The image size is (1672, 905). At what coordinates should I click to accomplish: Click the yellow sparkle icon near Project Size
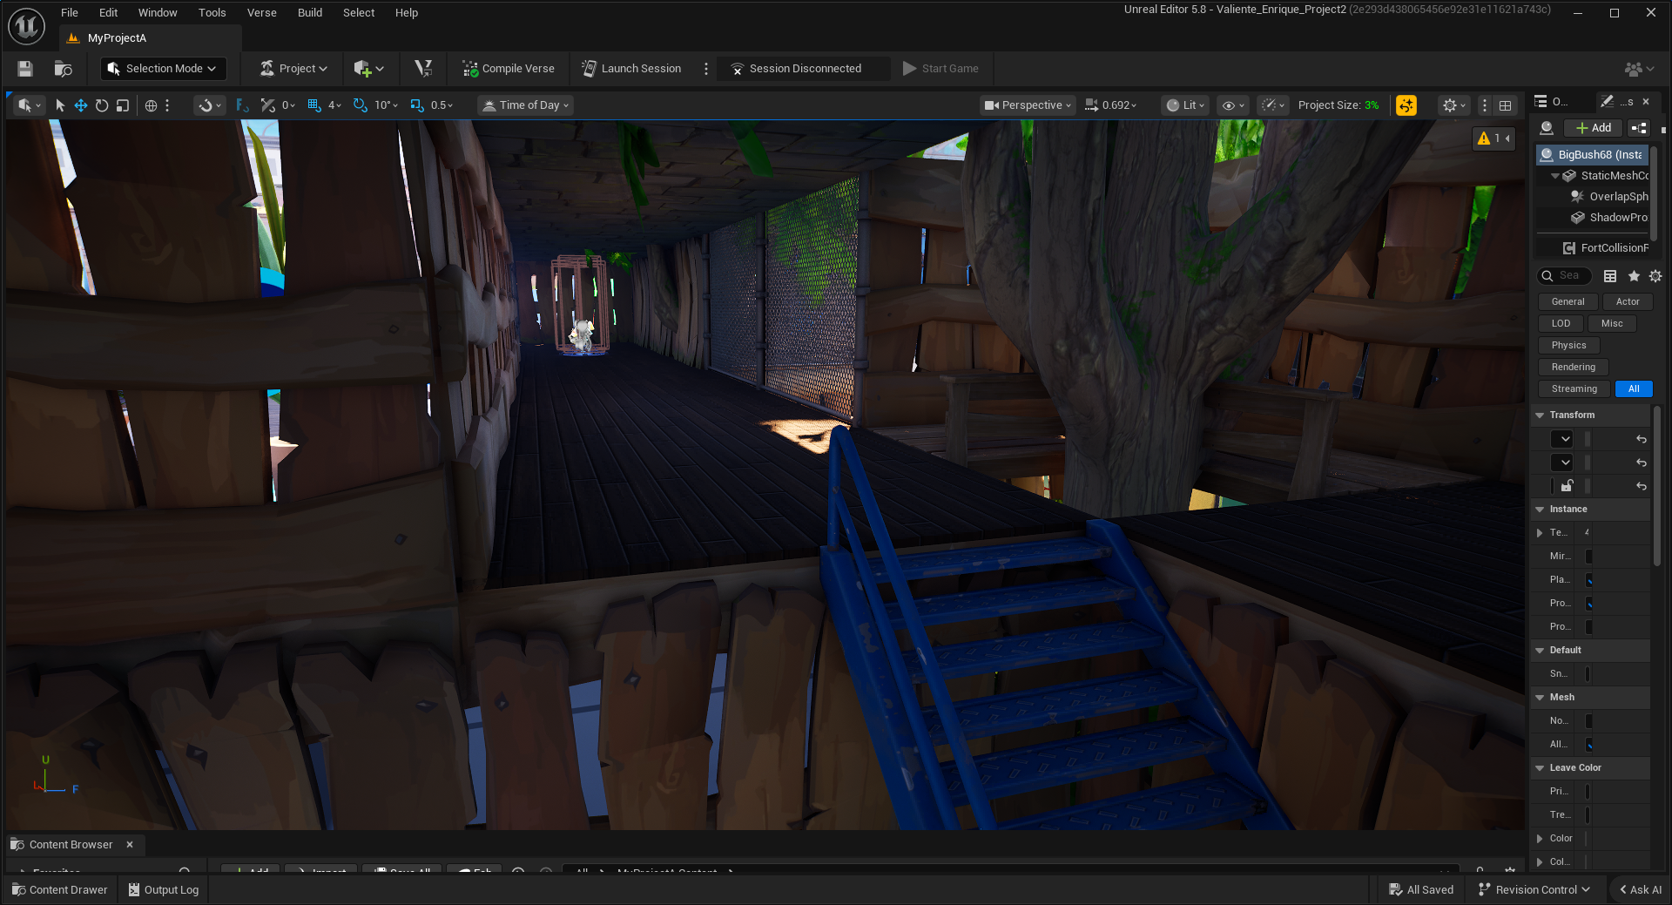pos(1406,105)
